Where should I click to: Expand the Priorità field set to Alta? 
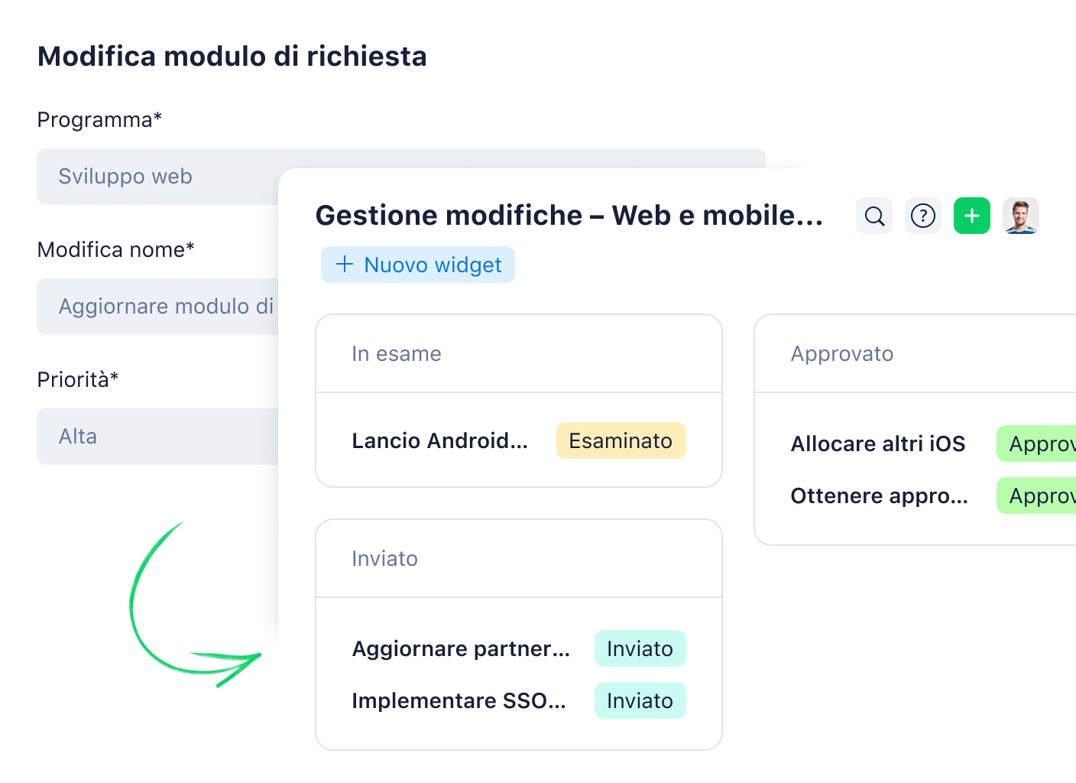157,437
